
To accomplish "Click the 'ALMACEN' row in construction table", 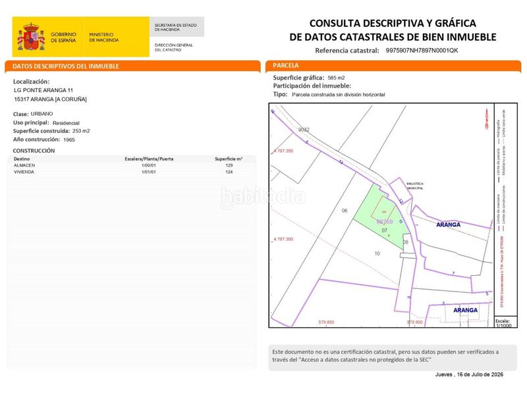I will pyautogui.click(x=131, y=165).
